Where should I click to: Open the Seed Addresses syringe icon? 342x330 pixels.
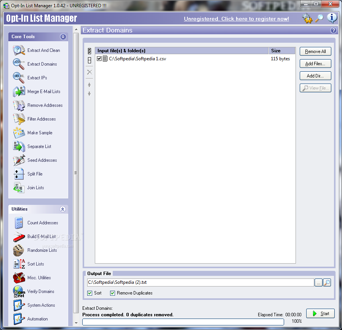pyautogui.click(x=19, y=160)
